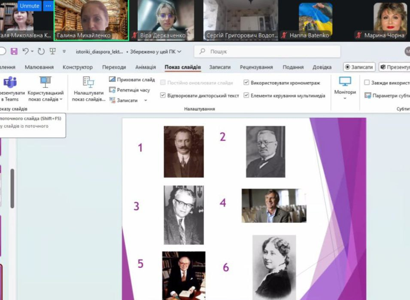Expand the Записати dropdown arrow in ribbon
Image resolution: width=410 pixels, height=300 pixels.
[x=145, y=100]
